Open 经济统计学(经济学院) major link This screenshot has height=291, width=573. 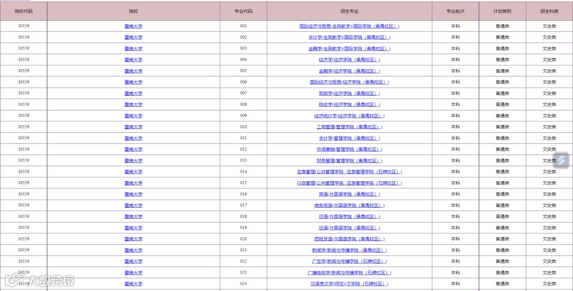(349, 116)
